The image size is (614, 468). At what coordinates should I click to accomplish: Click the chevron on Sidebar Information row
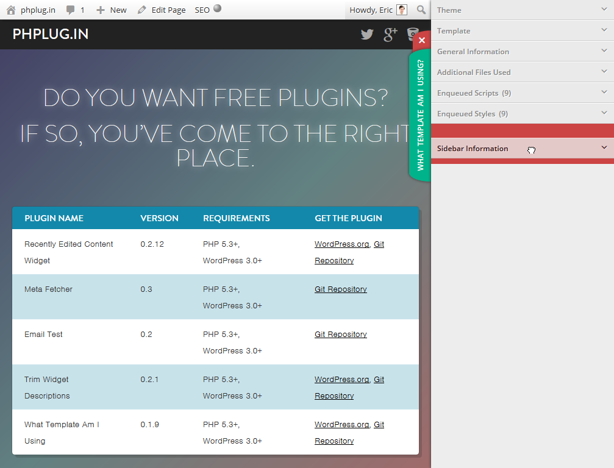pyautogui.click(x=604, y=147)
